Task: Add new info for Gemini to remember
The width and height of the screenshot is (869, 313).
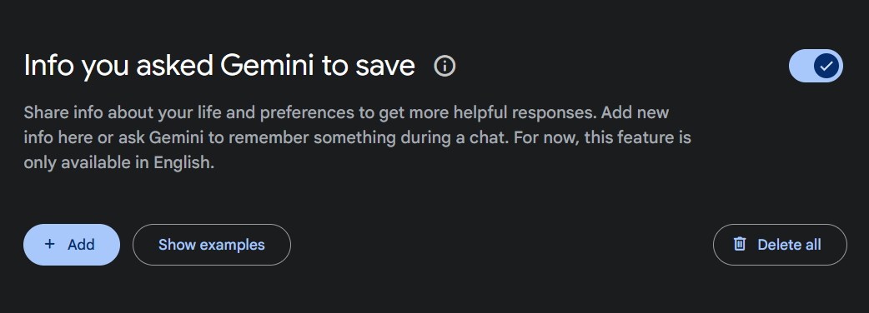Action: pyautogui.click(x=72, y=245)
